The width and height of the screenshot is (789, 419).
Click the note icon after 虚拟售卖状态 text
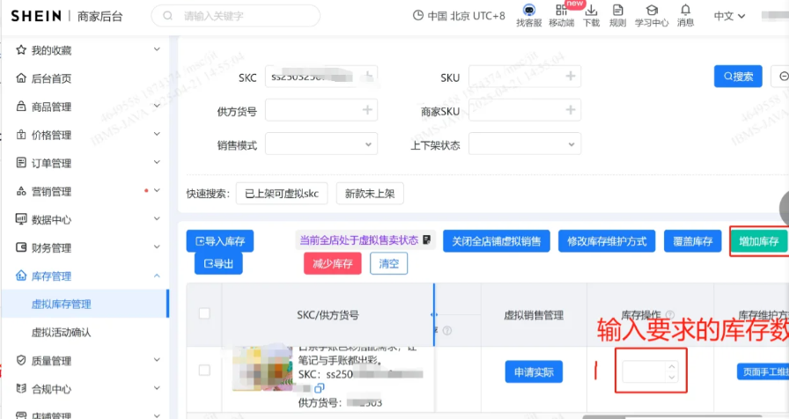[x=427, y=240]
